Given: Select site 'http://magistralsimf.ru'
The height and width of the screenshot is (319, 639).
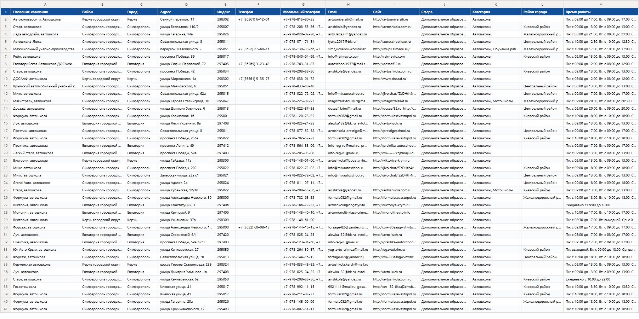Looking at the screenshot, I should coord(395,101).
